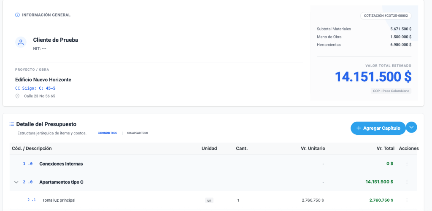This screenshot has height=211, width=432.
Task: Select the Conexiones Internas chapter row
Action: tap(61, 164)
